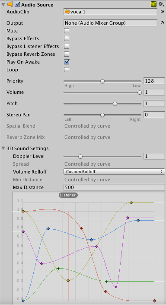This screenshot has width=166, height=305.
Task: Select the magenta curve key at 0.4
Action: (x=41, y=263)
